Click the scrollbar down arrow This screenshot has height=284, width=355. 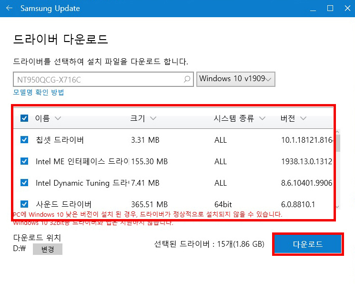click(x=337, y=207)
